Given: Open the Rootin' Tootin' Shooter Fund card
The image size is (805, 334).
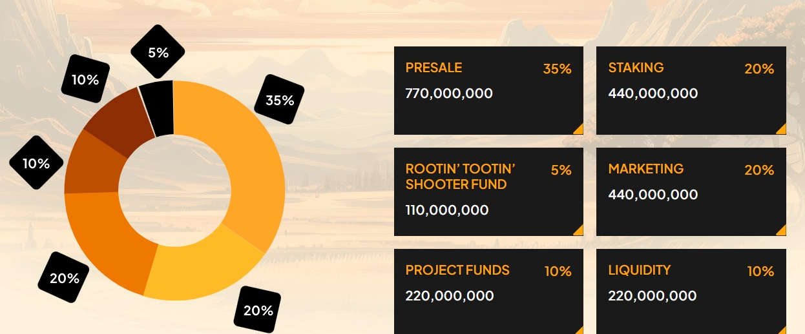Looking at the screenshot, I should 488,192.
